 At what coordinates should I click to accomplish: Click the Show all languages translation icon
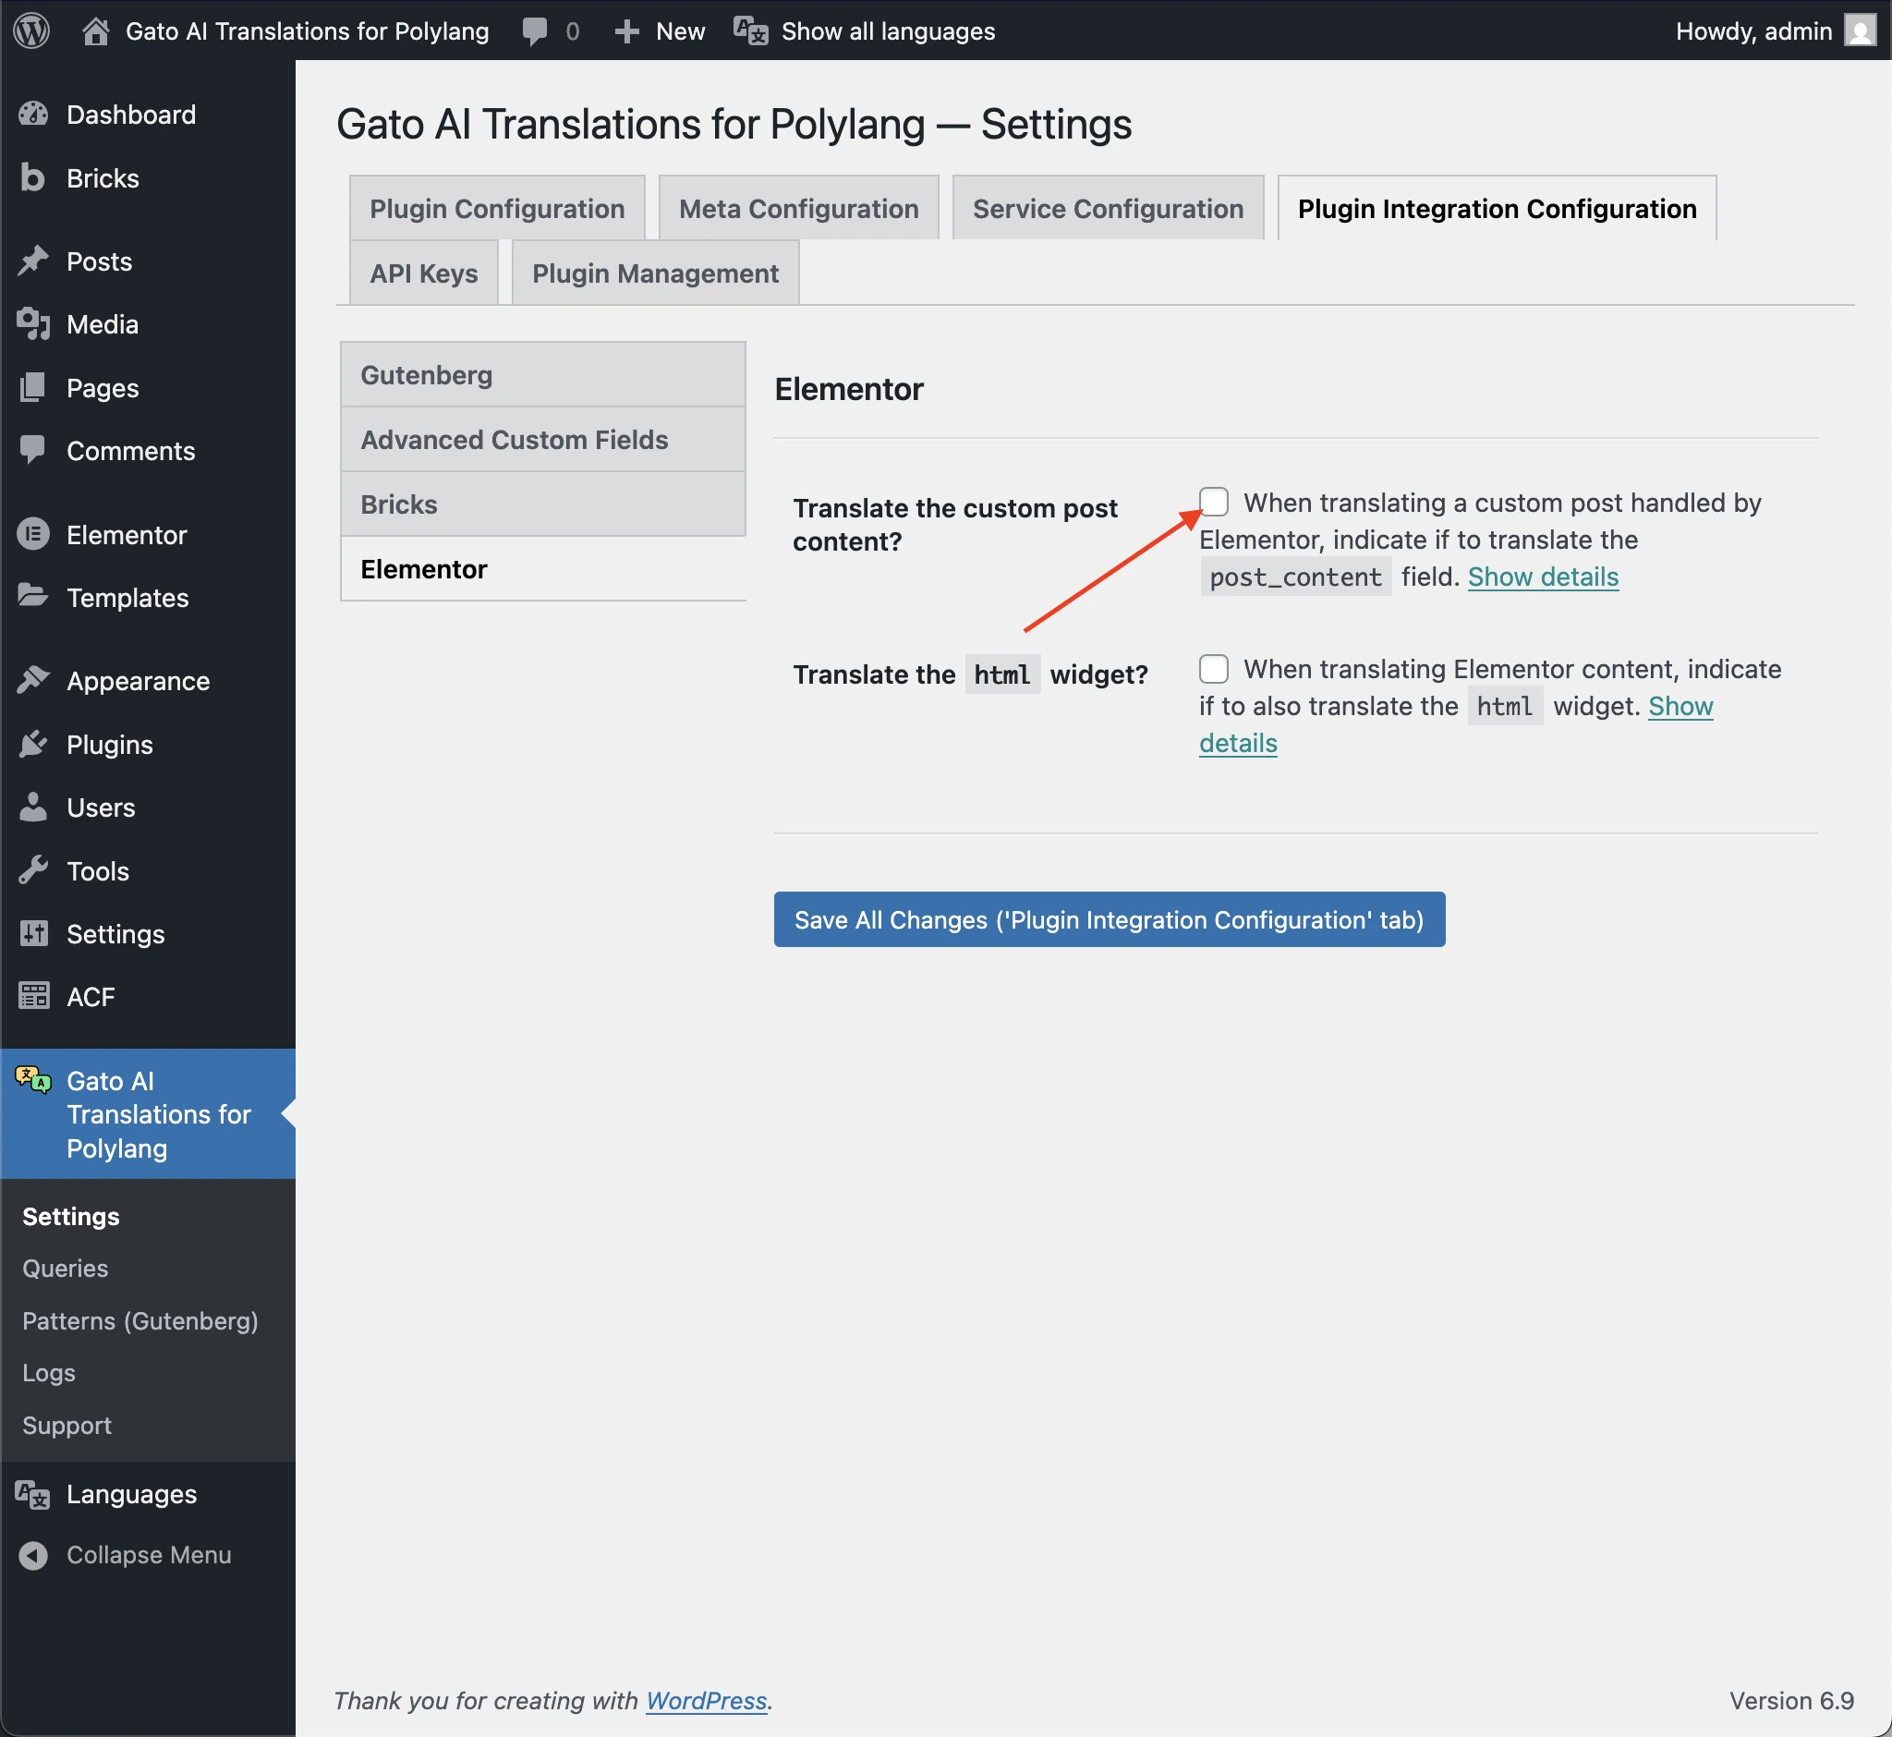tap(750, 31)
